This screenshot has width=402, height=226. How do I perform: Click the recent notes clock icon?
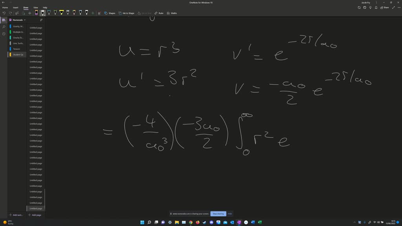pyautogui.click(x=3, y=33)
